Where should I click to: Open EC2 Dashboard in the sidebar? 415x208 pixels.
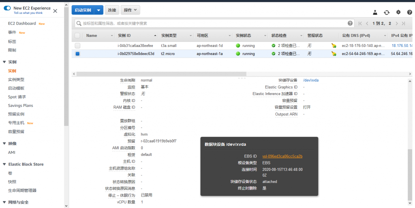click(x=22, y=23)
